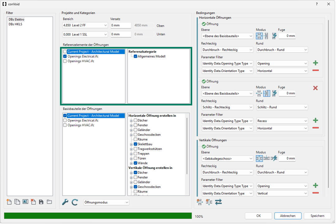Uncheck the Skelettbau category checkbox
The width and height of the screenshot is (336, 224).
135,144
